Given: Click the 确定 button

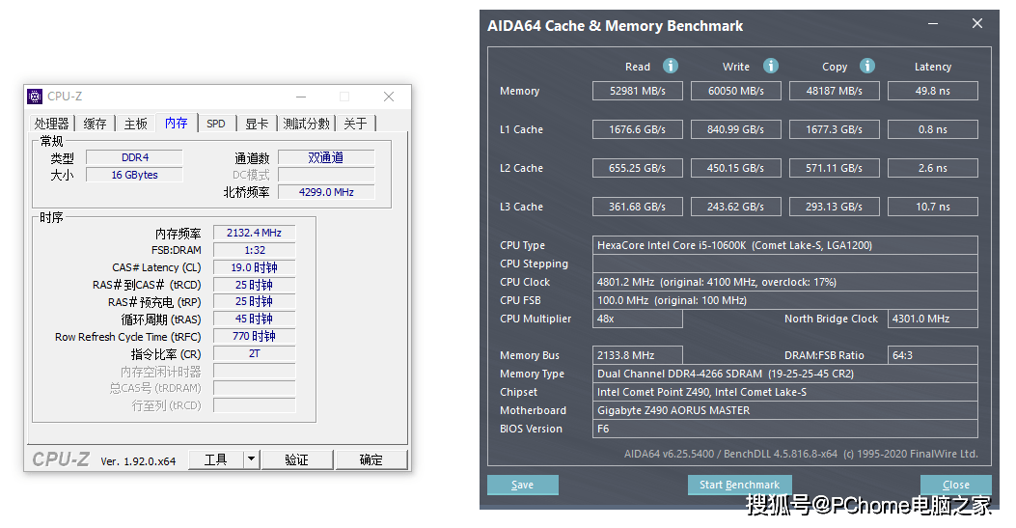Looking at the screenshot, I should pyautogui.click(x=371, y=460).
